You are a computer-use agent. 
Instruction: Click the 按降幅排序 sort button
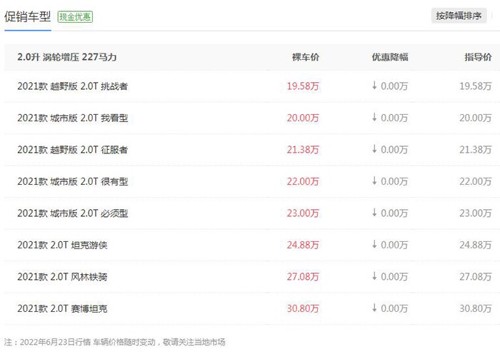(x=459, y=16)
